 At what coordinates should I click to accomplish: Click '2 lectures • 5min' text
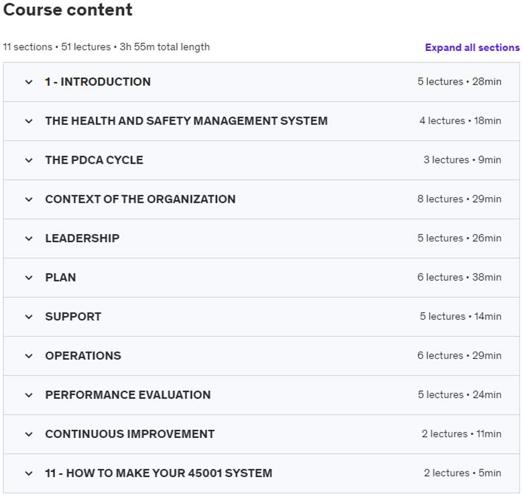462,473
